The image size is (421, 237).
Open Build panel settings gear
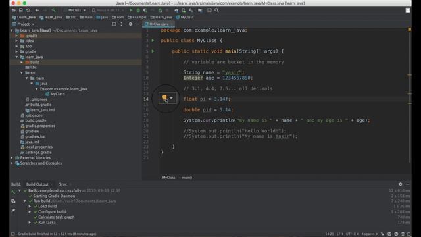[401, 184]
